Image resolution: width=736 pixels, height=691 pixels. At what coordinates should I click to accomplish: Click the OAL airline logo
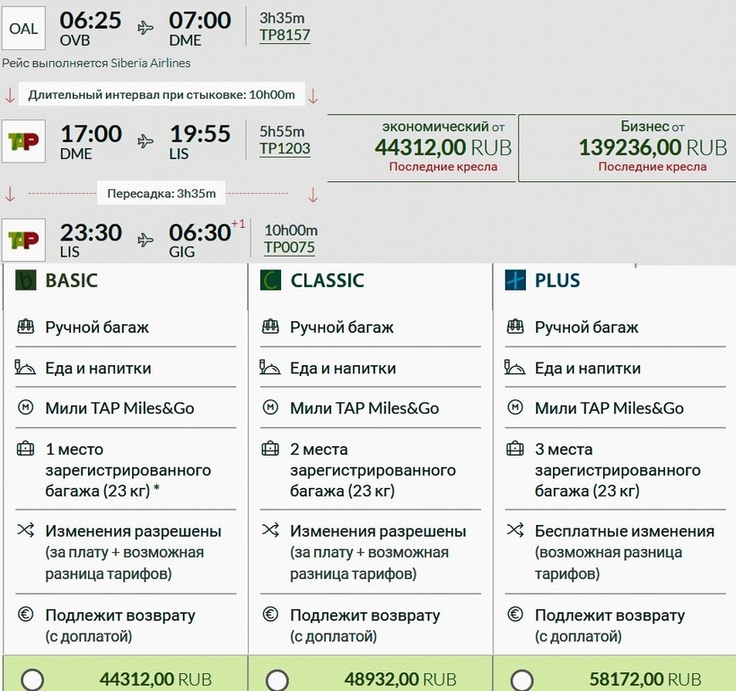(x=23, y=28)
